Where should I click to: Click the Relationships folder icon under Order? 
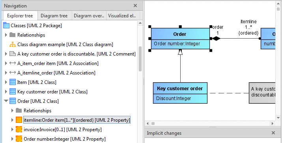(19, 110)
